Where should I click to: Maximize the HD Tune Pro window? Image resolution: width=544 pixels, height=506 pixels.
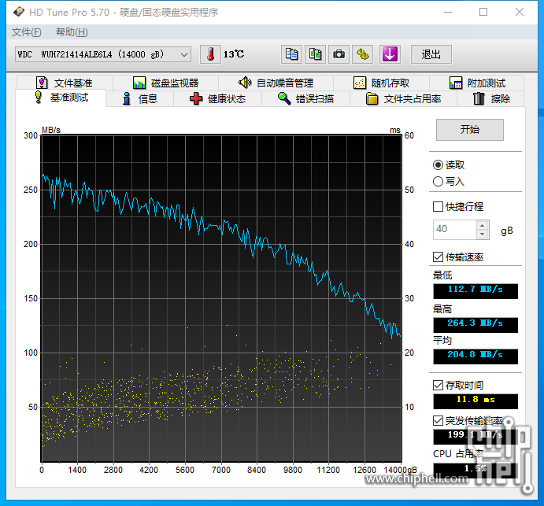pos(483,12)
